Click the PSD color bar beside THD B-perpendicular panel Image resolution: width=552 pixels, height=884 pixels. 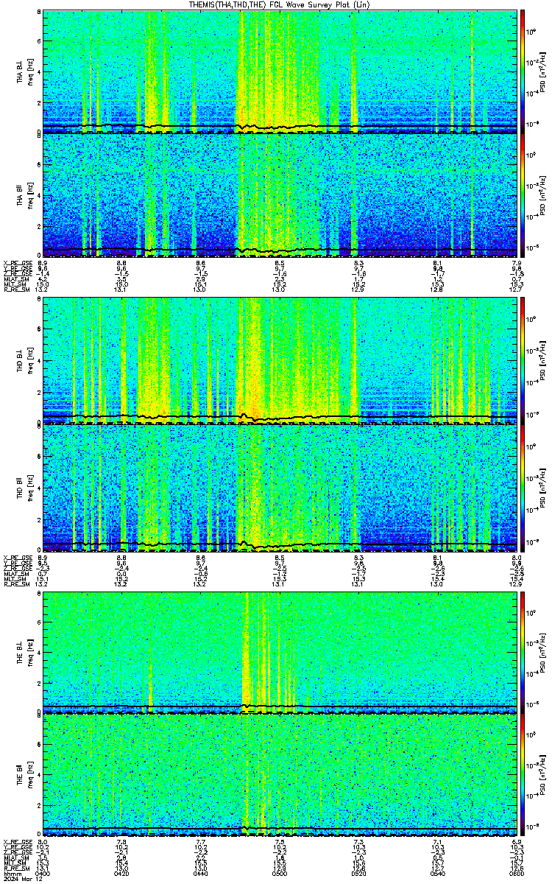pyautogui.click(x=523, y=361)
